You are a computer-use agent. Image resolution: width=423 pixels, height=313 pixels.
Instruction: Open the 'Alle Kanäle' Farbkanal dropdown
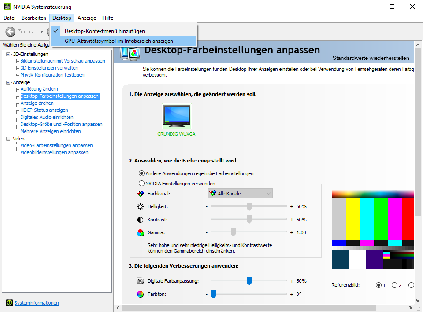[240, 193]
